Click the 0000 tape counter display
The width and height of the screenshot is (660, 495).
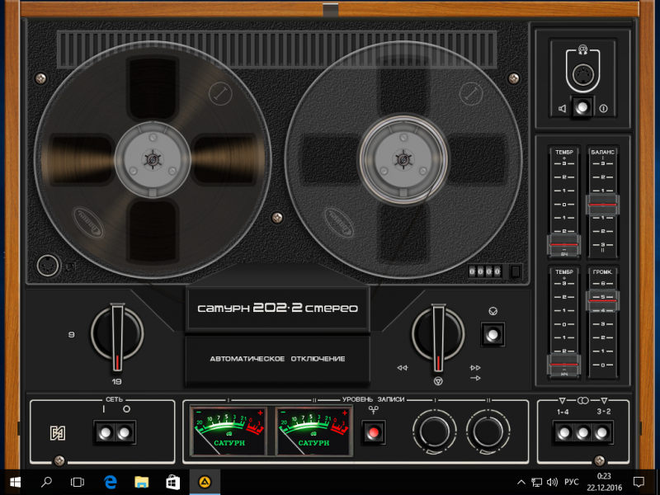click(x=484, y=271)
